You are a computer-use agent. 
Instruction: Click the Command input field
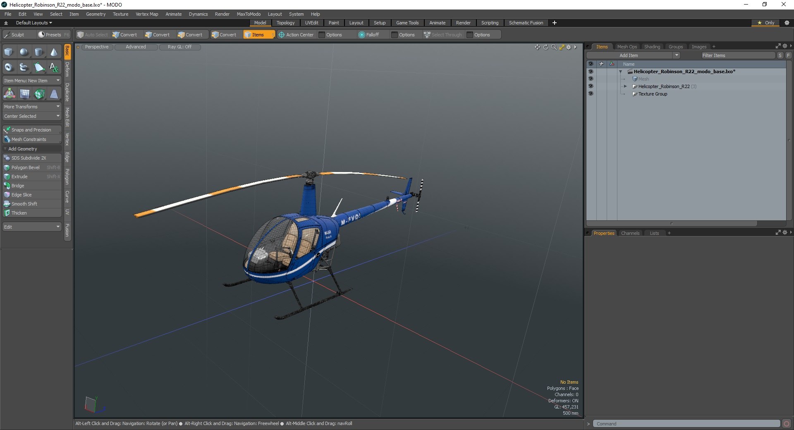point(686,424)
